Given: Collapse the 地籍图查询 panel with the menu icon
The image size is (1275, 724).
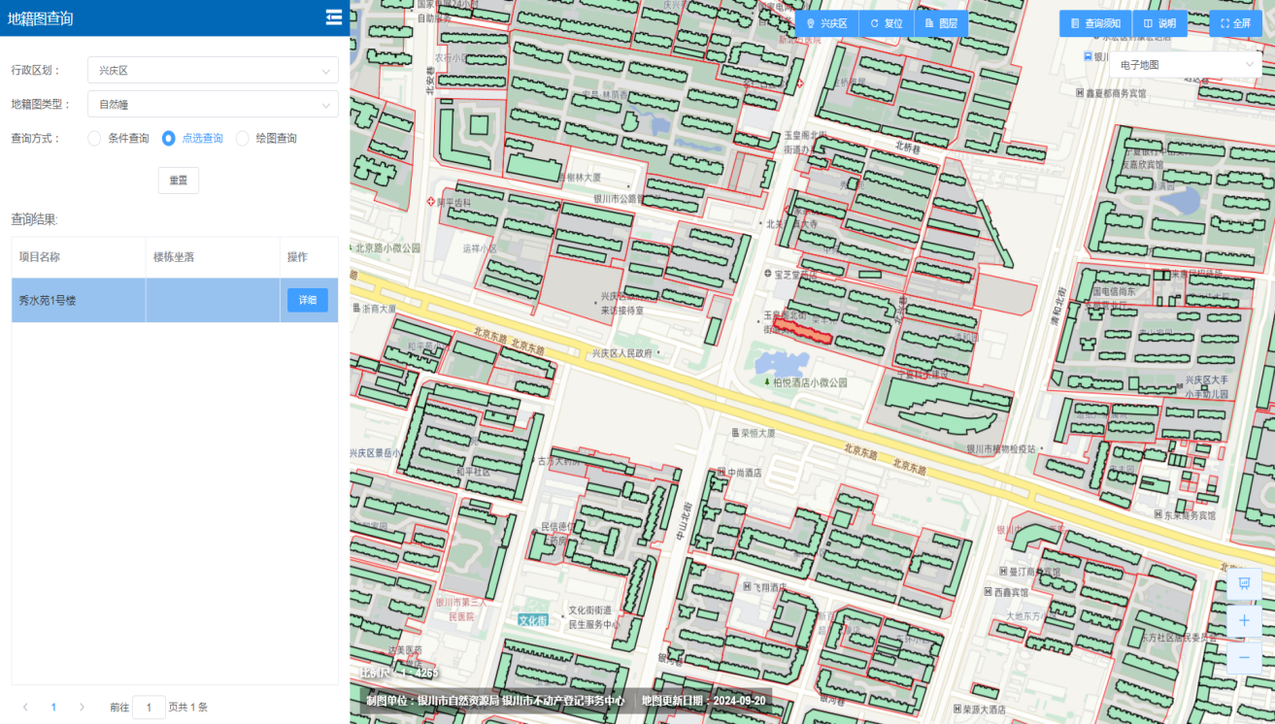Looking at the screenshot, I should [334, 17].
